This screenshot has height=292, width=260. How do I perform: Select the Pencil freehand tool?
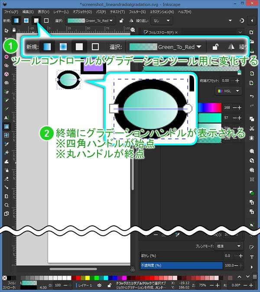click(6, 100)
